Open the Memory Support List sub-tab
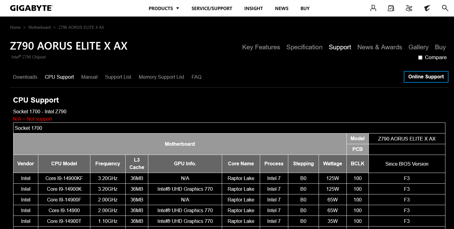Screen dimensions: 454x229 [161, 77]
